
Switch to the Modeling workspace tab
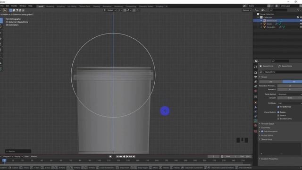pos(50,6)
